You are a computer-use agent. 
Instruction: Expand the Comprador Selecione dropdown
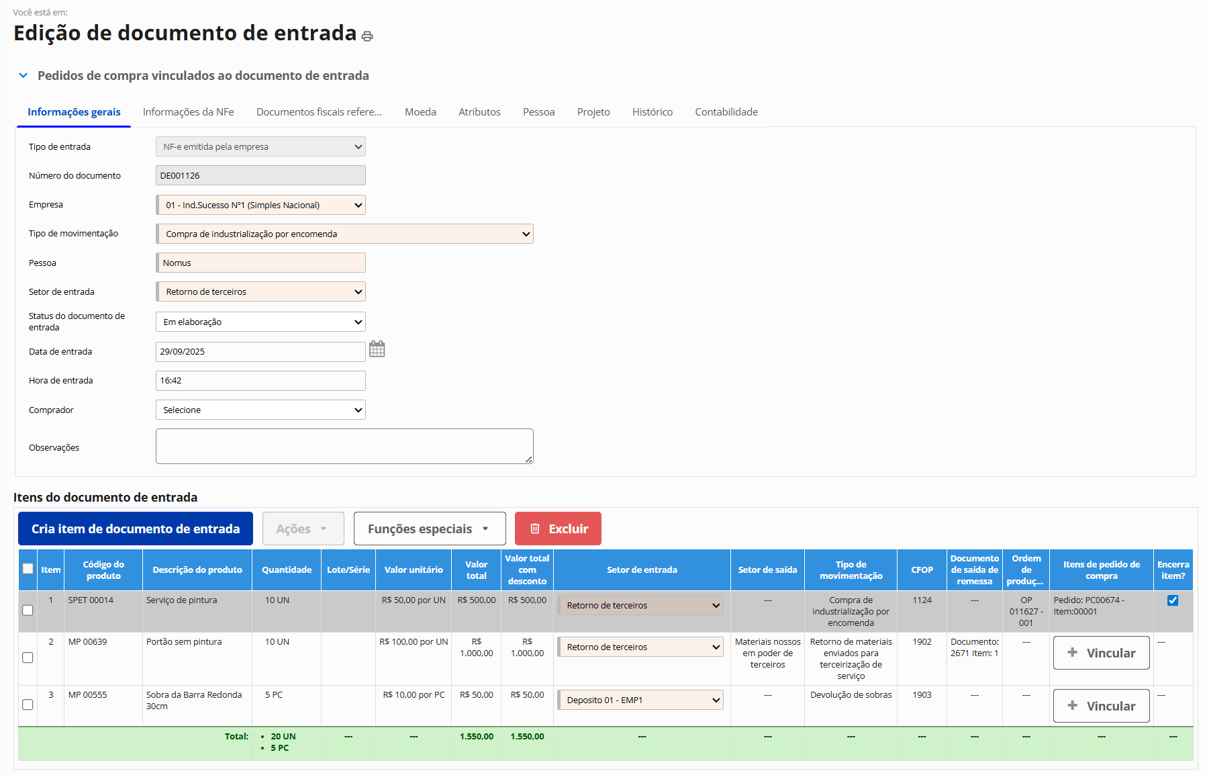pos(260,410)
